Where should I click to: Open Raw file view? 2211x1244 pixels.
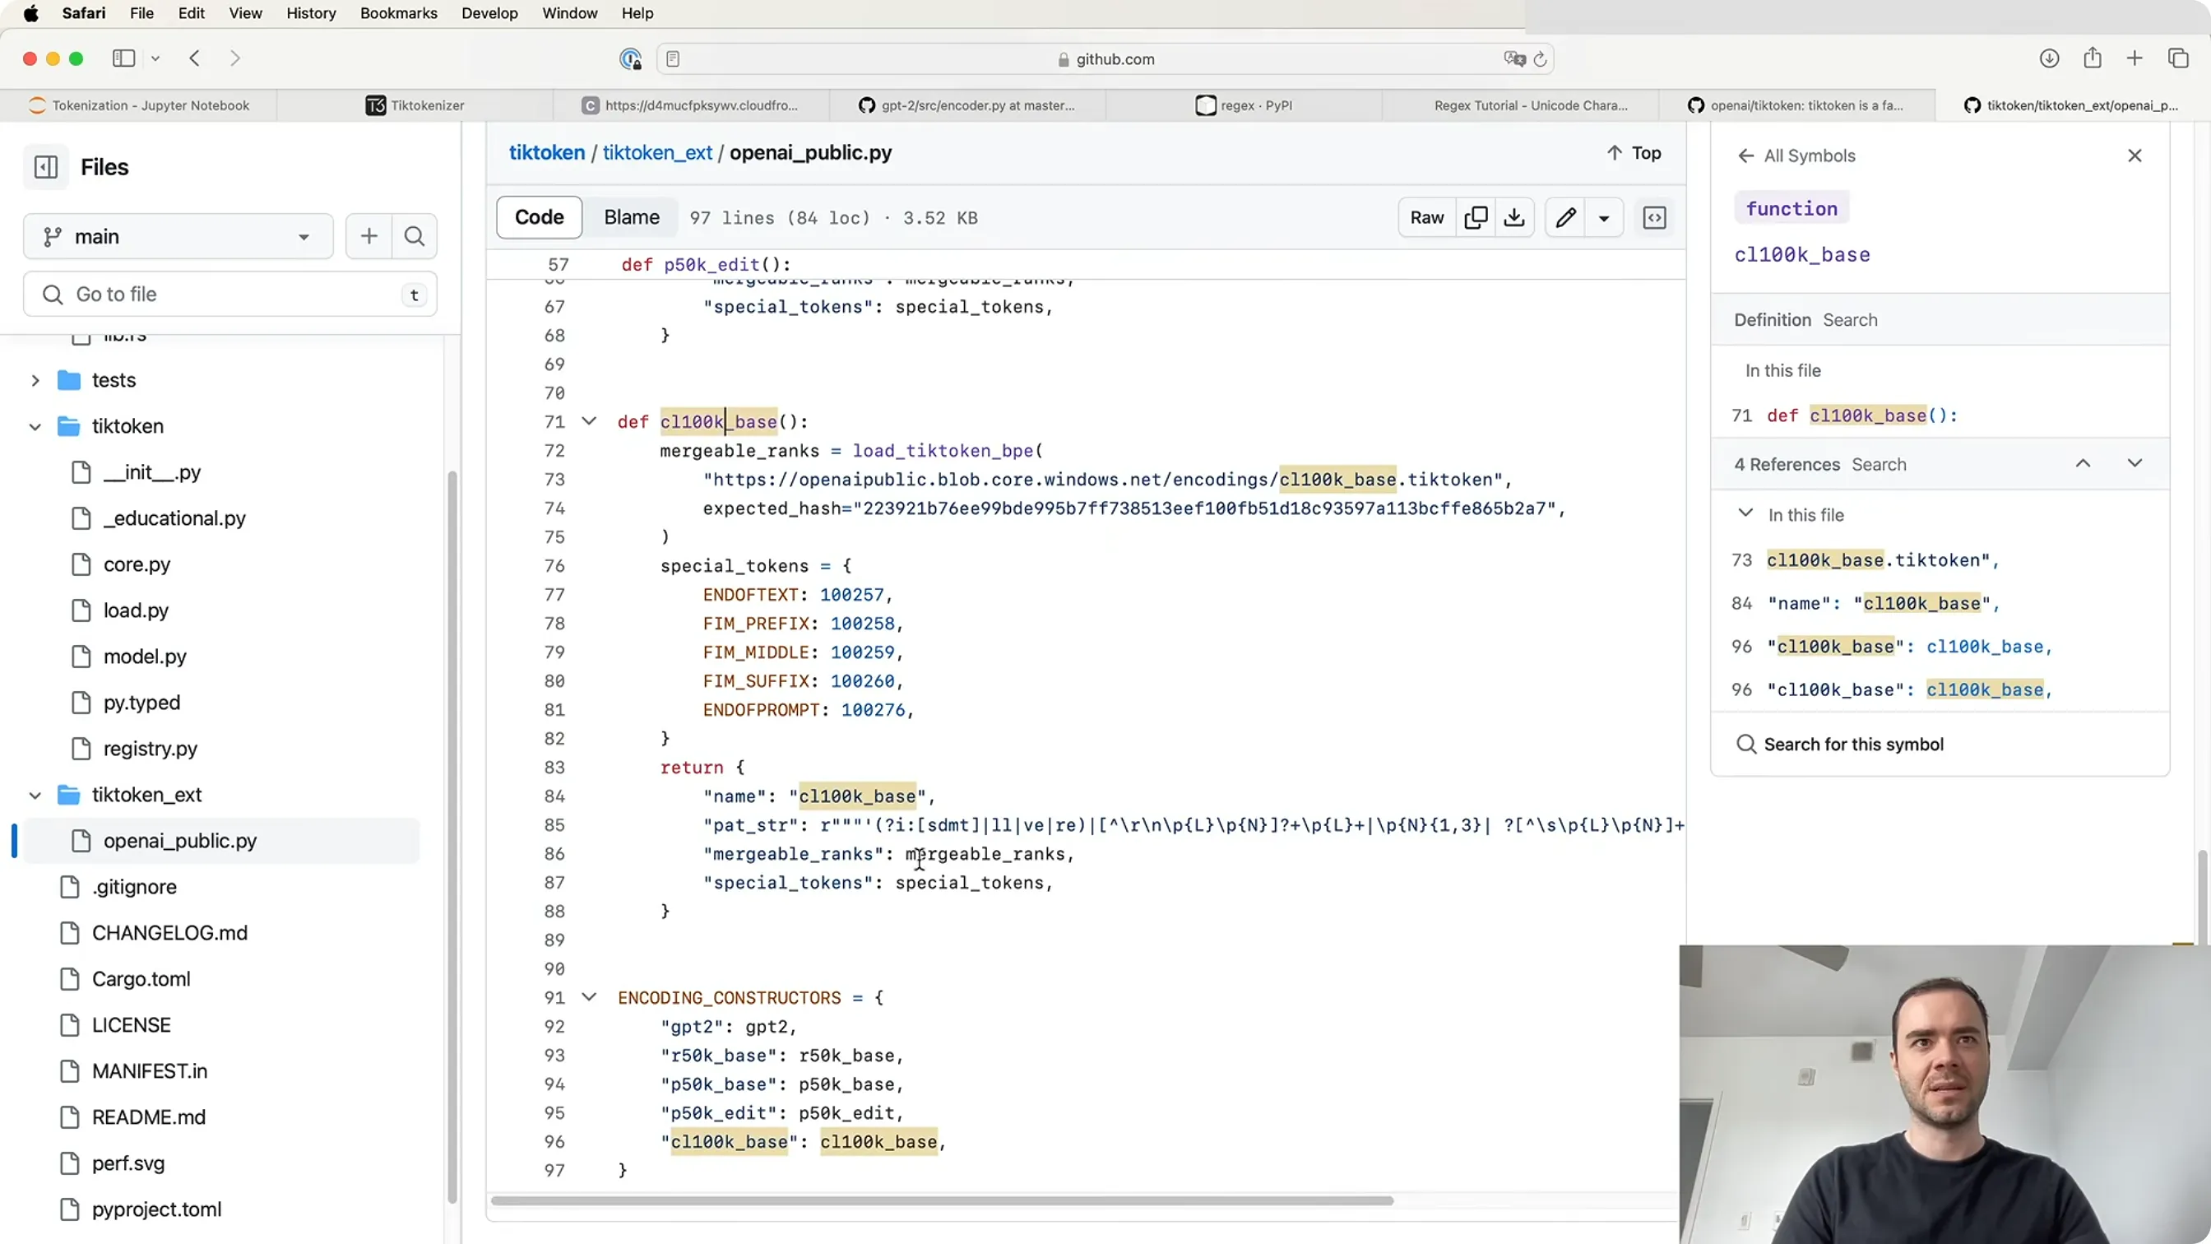click(1426, 217)
